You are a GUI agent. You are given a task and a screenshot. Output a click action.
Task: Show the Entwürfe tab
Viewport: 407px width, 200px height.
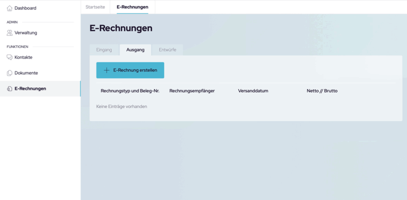(x=167, y=50)
